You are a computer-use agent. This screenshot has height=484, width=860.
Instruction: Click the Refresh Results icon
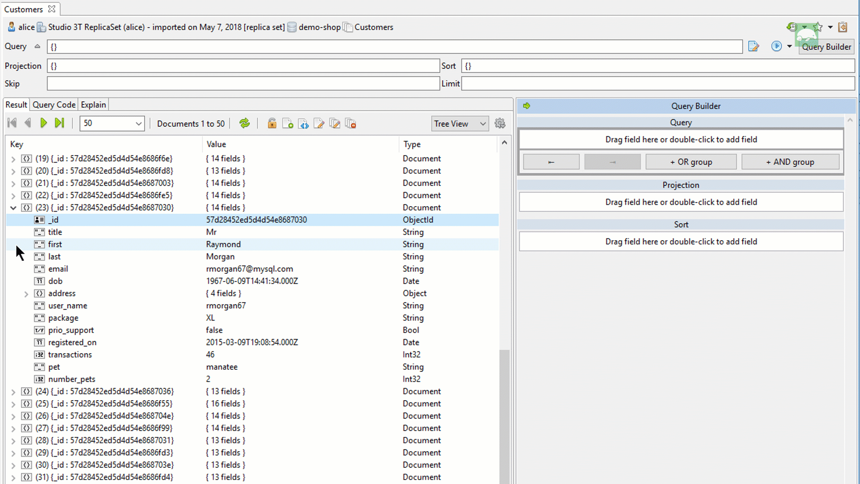[x=244, y=123]
